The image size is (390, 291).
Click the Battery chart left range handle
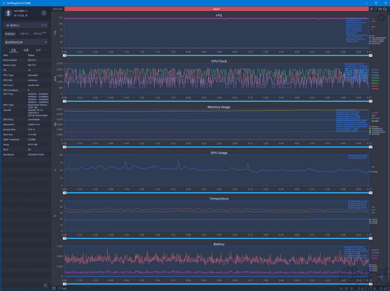click(64, 284)
